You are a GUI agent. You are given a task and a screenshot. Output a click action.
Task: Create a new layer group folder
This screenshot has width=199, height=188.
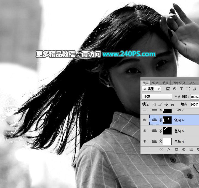coord(191,149)
